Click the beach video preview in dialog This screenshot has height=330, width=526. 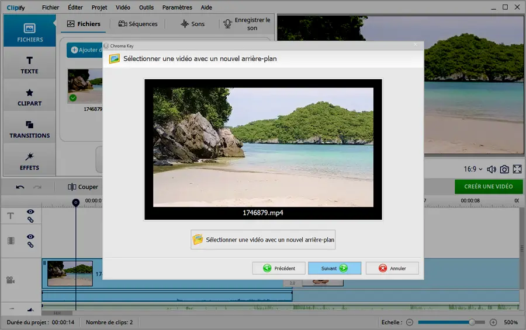(x=263, y=147)
